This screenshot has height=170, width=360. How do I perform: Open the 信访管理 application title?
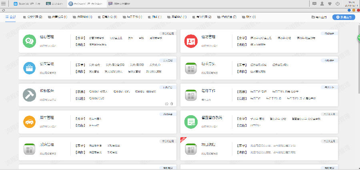208,37
